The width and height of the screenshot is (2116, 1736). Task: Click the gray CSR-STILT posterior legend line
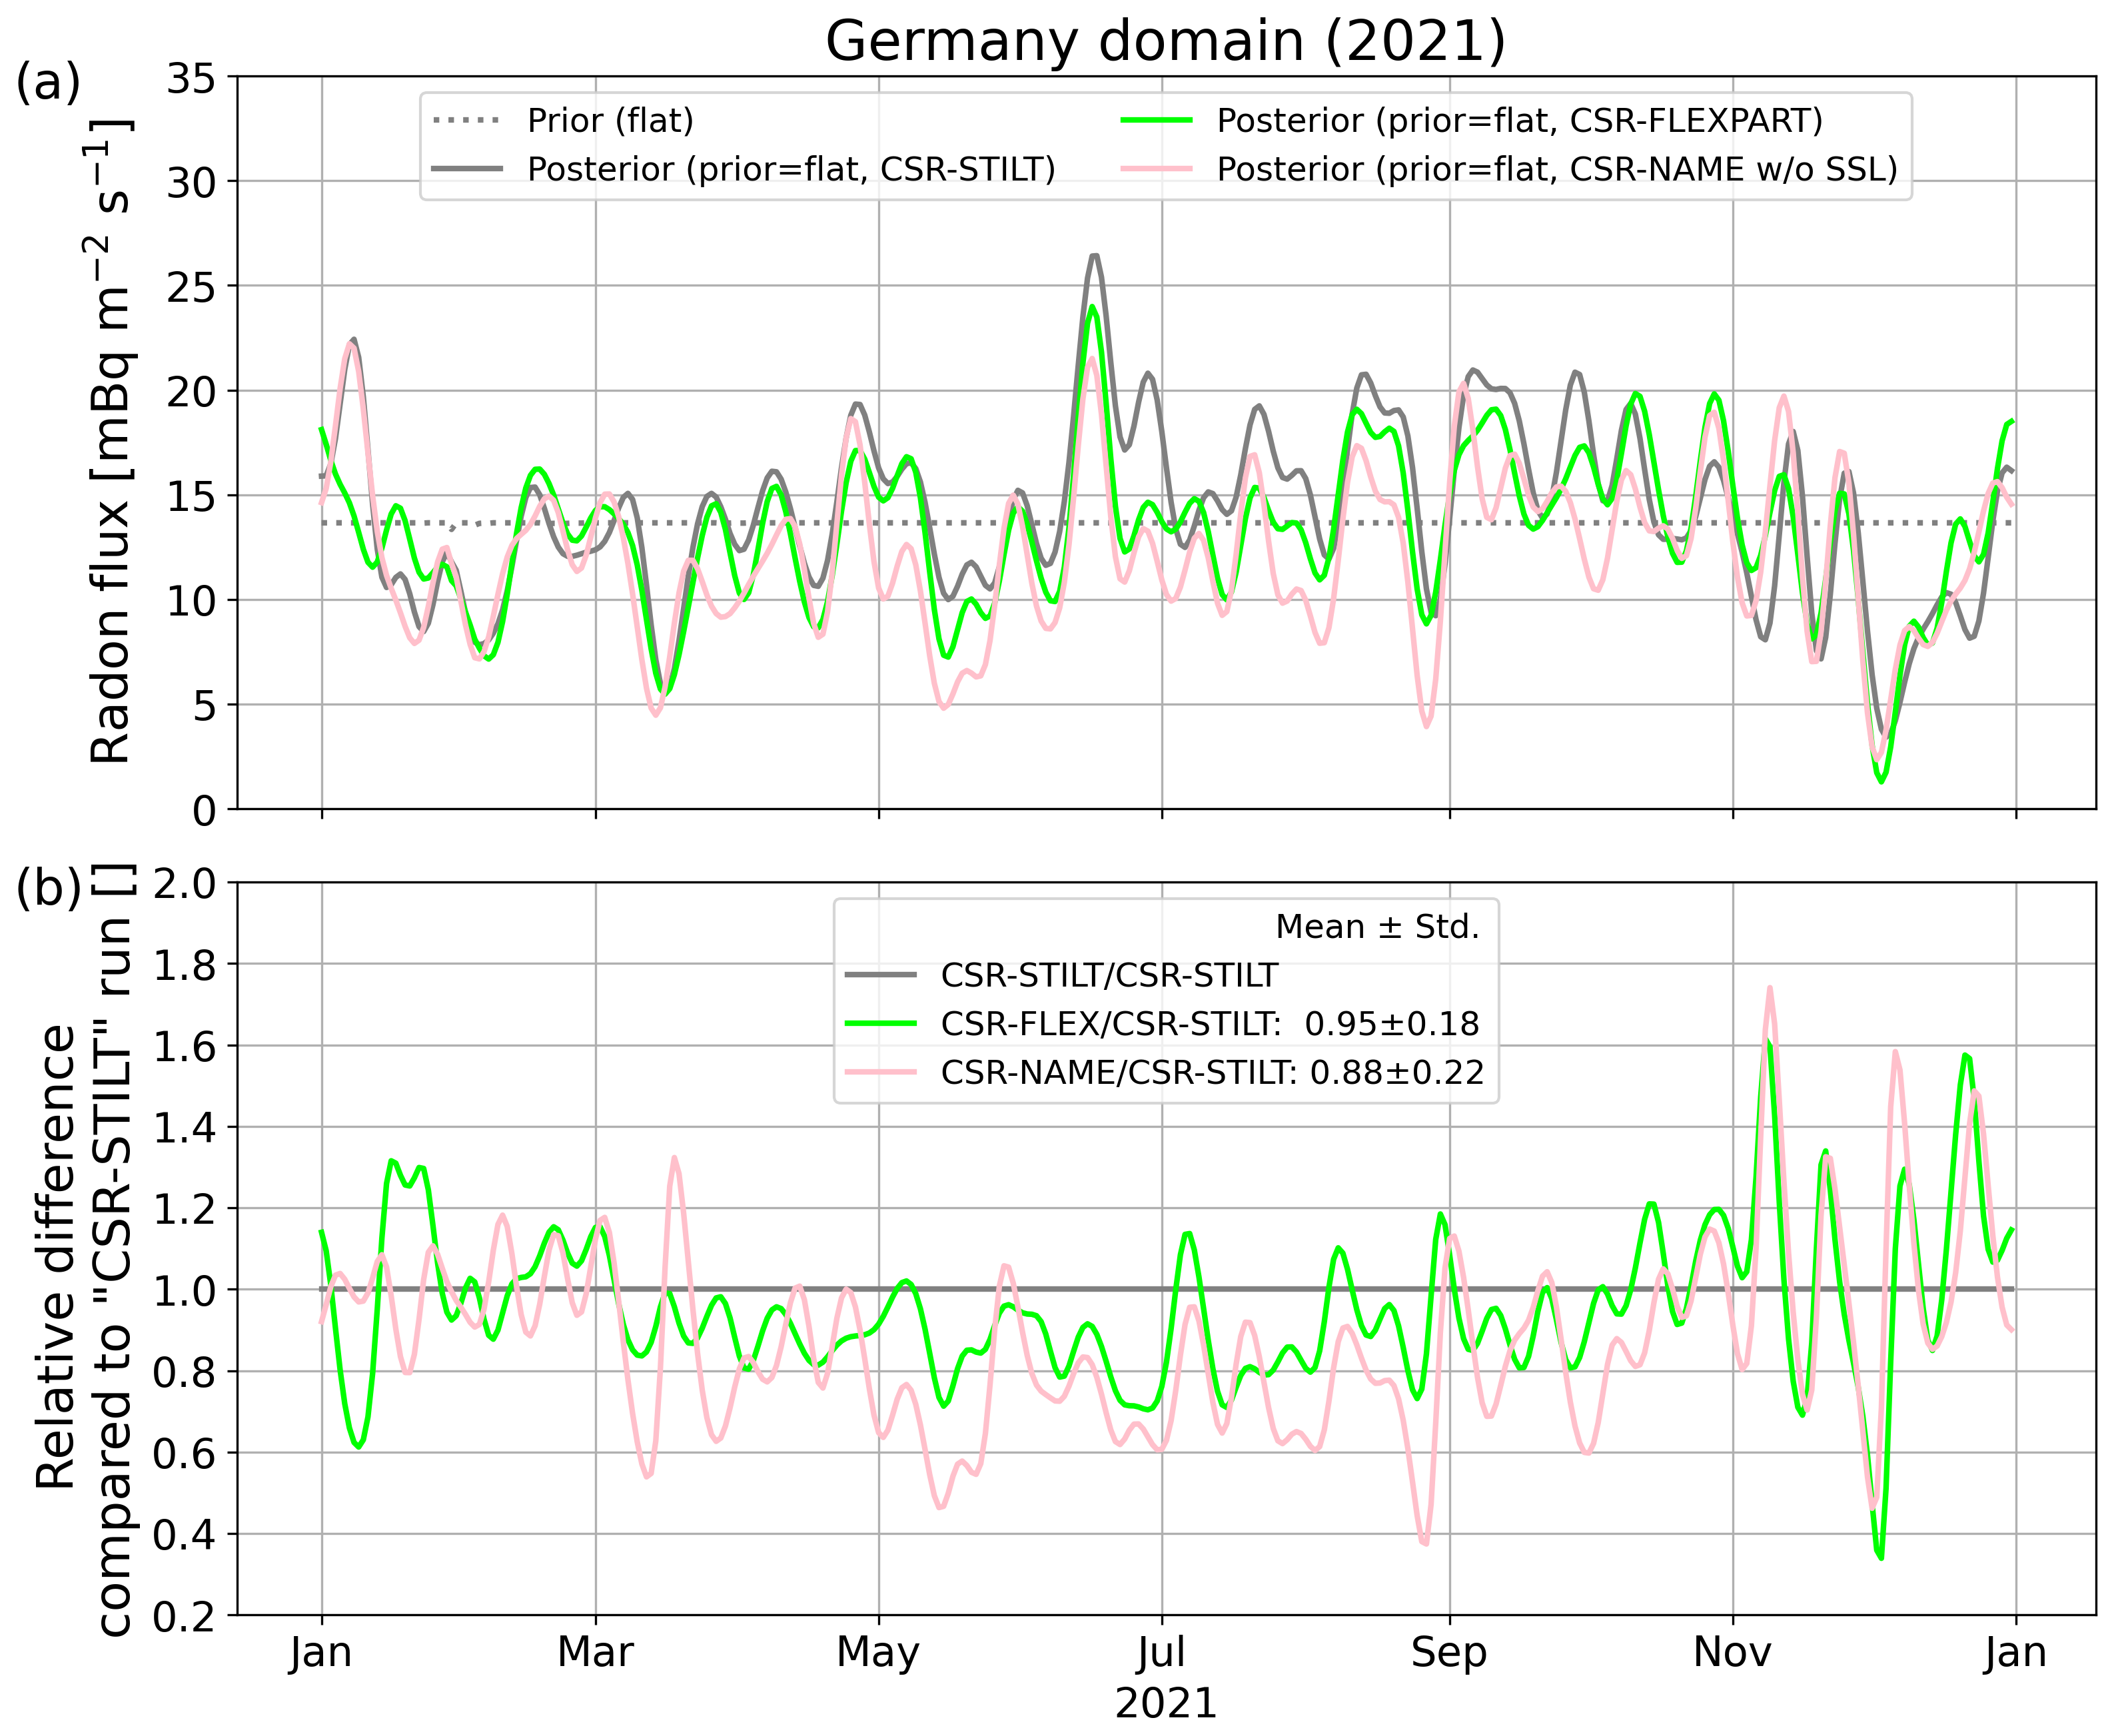pyautogui.click(x=467, y=170)
